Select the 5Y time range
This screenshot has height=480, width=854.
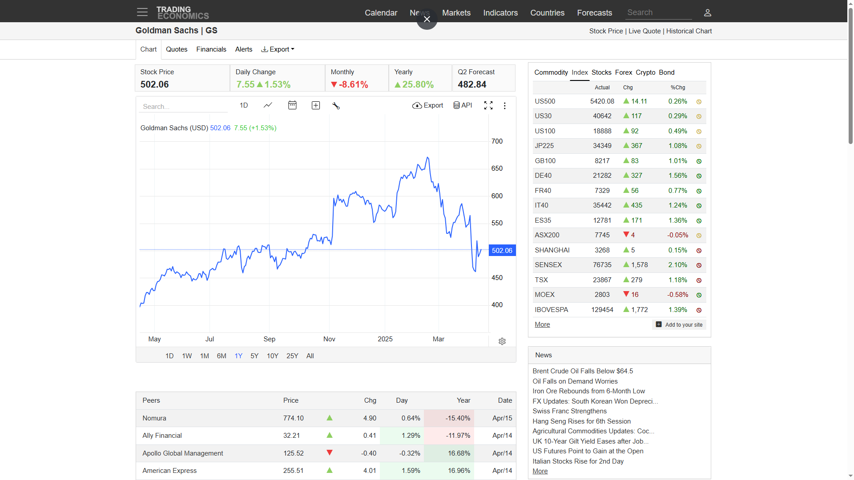coord(254,356)
